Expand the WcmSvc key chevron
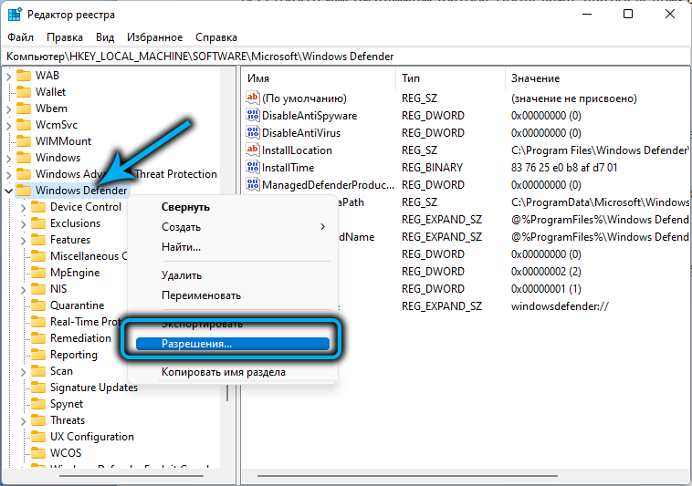Viewport: 692px width, 486px height. 9,125
